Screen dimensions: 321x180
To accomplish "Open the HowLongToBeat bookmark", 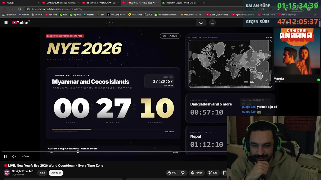I will [x=116, y=15].
